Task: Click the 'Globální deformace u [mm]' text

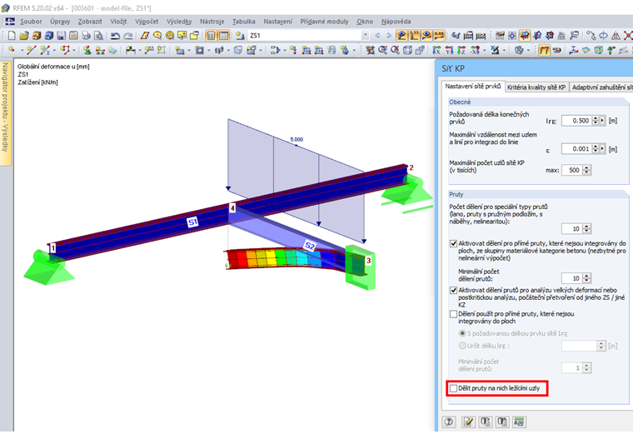Action: tap(53, 67)
